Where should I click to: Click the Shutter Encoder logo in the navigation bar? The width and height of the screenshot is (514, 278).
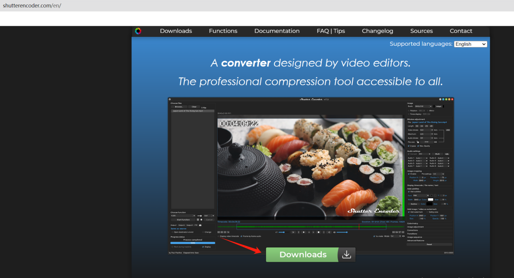pyautogui.click(x=138, y=31)
